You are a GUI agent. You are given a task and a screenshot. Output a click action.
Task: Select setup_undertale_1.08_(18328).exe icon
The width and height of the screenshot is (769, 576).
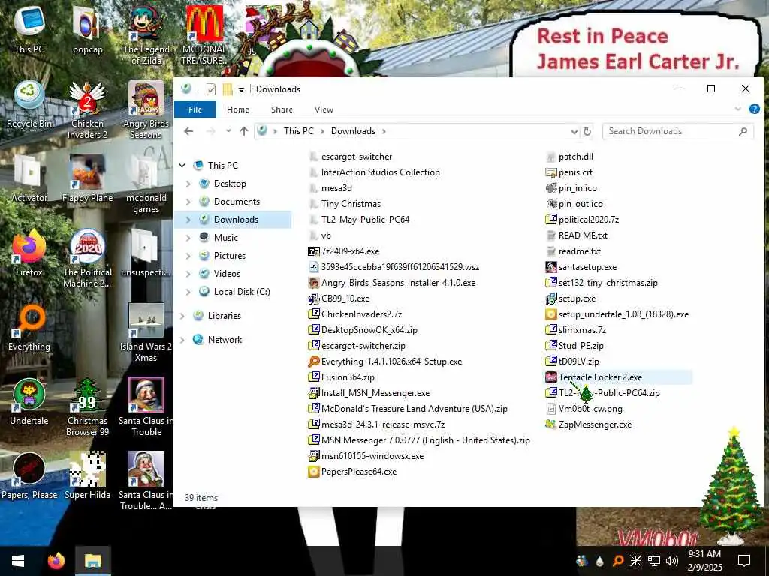click(x=550, y=314)
